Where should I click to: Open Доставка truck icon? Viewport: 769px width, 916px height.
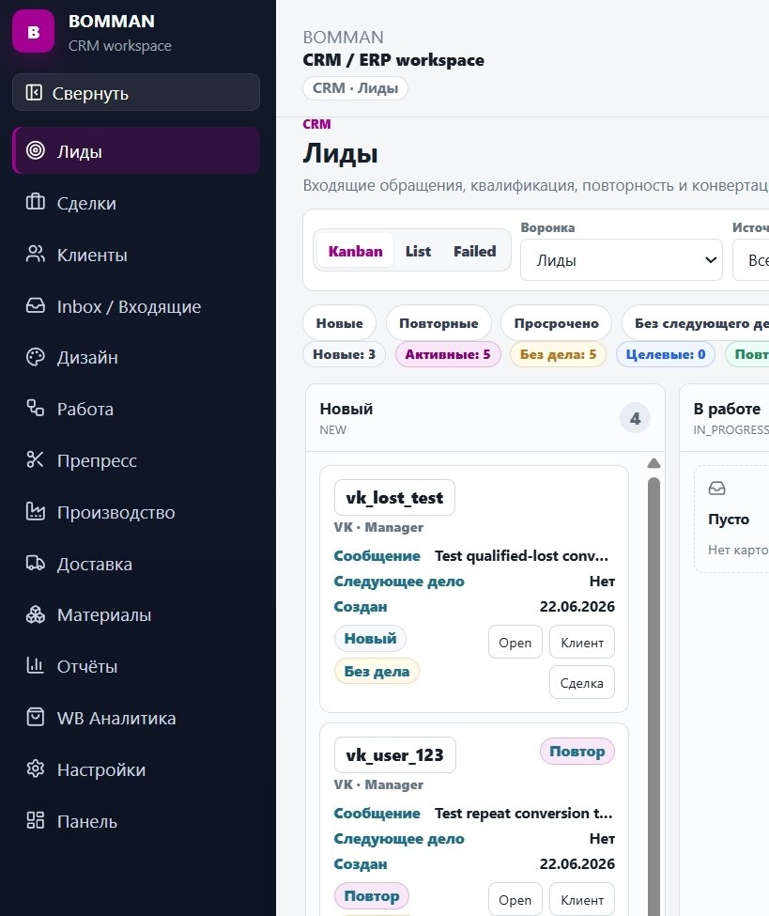pos(35,563)
